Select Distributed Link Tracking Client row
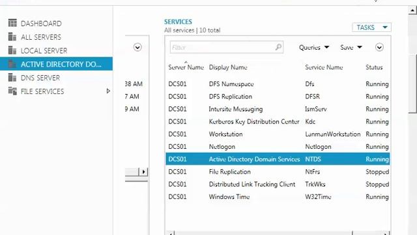417x235 pixels. point(278,184)
